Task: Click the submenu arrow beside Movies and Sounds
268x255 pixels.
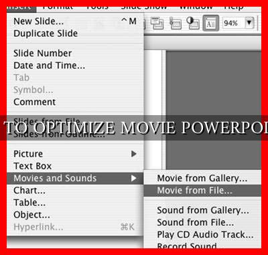Action: 134,178
